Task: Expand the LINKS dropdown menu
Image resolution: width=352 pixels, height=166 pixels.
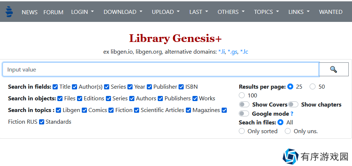Action: tap(299, 12)
